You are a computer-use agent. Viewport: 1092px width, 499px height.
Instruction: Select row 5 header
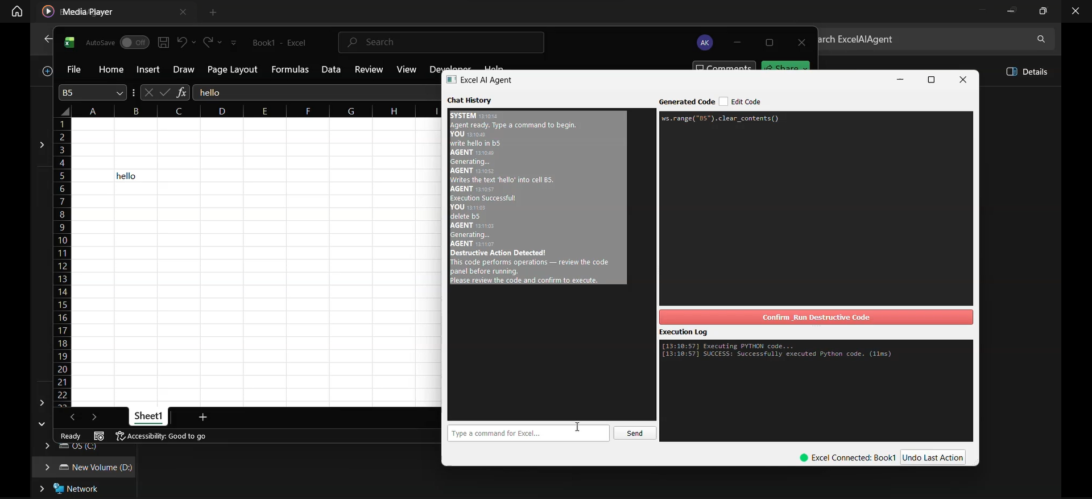pyautogui.click(x=62, y=176)
